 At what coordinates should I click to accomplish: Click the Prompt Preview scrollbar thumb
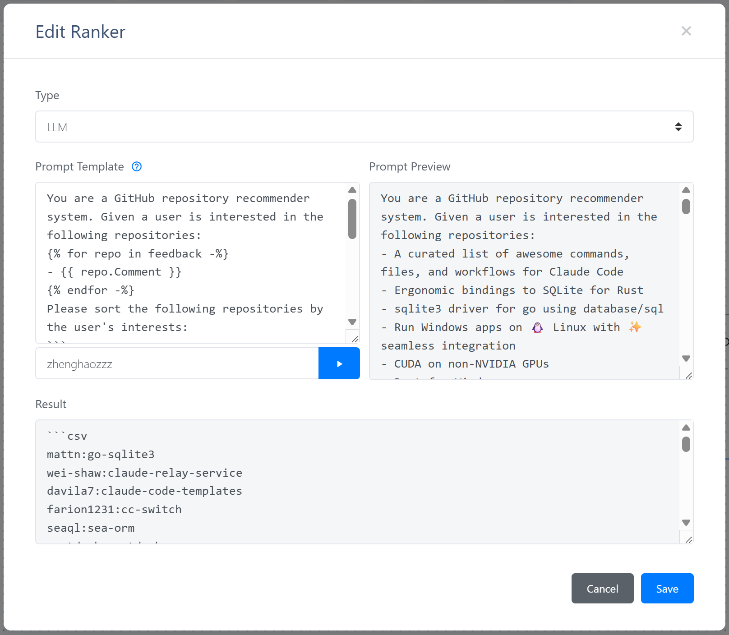coord(686,207)
